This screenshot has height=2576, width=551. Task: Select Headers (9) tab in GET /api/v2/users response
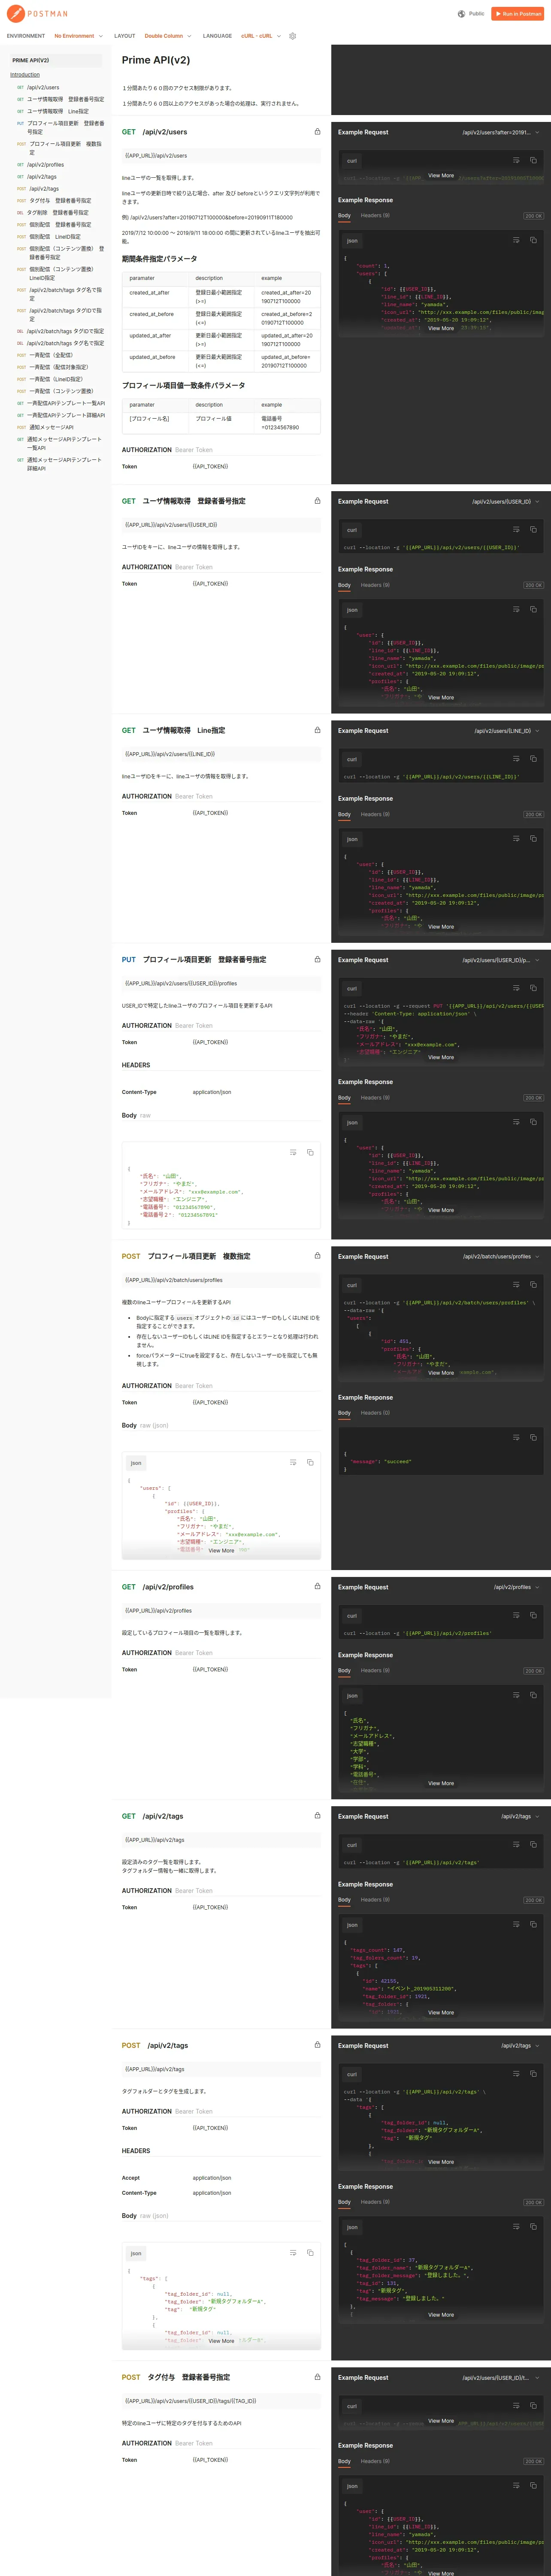[x=375, y=215]
